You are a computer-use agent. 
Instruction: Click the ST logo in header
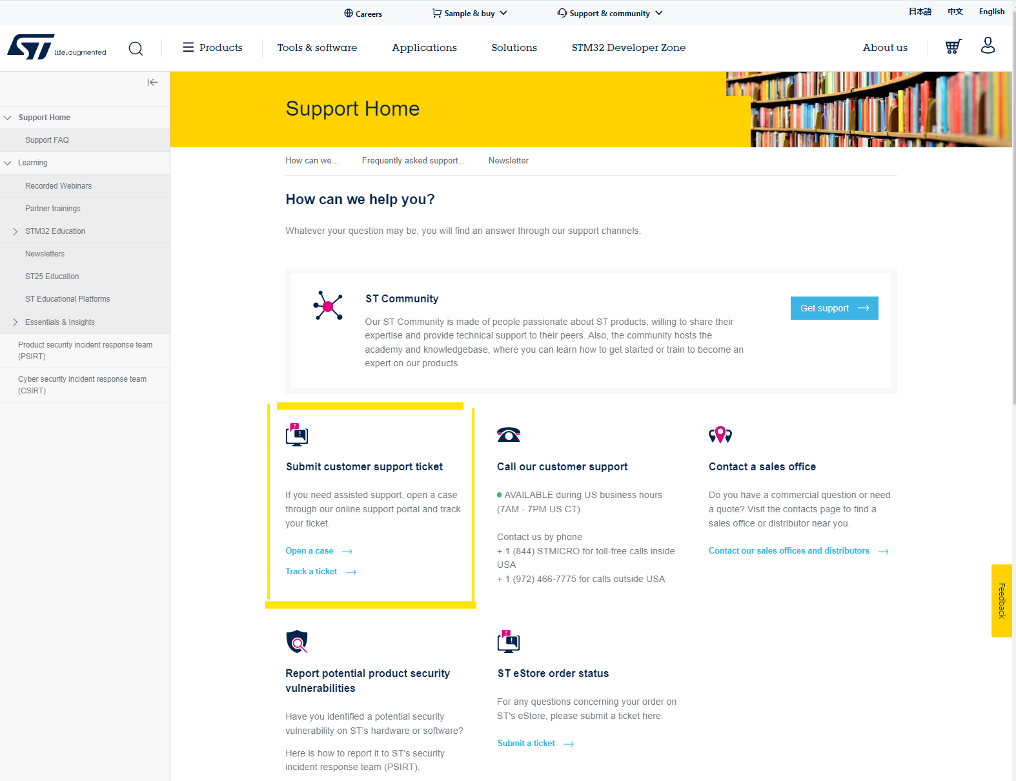pos(31,47)
